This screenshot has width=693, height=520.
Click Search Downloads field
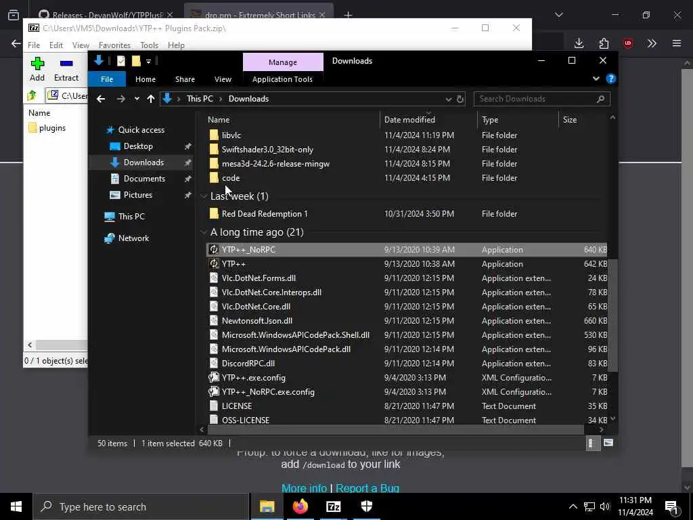coord(542,99)
